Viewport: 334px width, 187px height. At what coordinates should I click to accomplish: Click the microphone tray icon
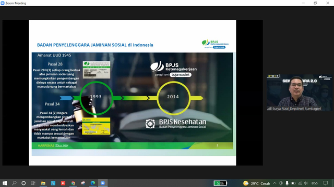(x=287, y=183)
